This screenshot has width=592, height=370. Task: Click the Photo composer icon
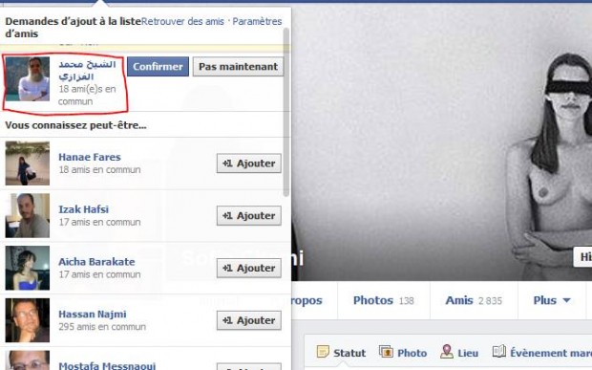tap(386, 352)
